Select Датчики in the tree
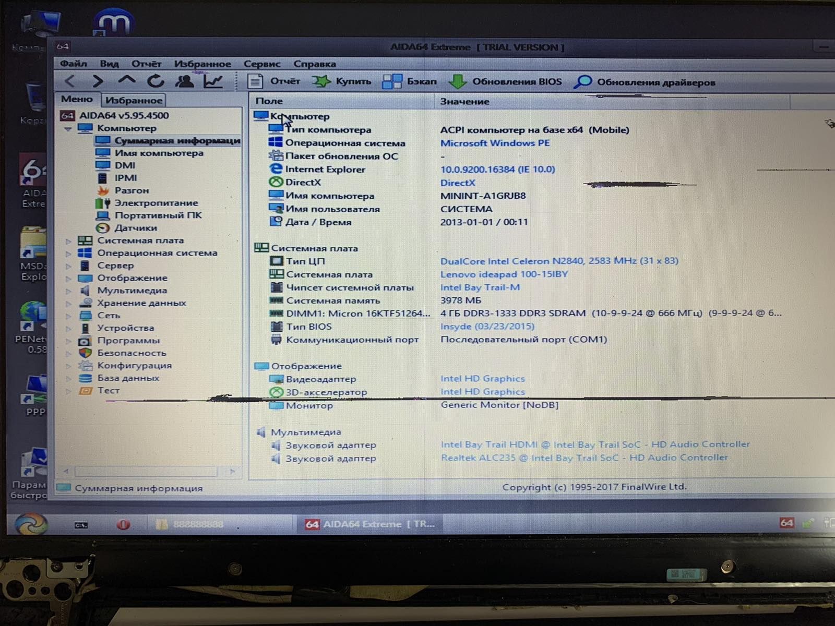This screenshot has width=835, height=626. [136, 228]
